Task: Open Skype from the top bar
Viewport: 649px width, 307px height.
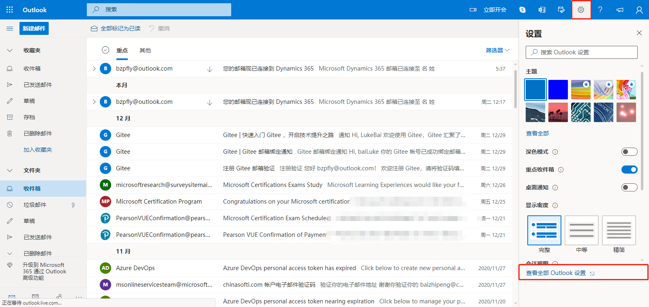Action: tap(522, 10)
